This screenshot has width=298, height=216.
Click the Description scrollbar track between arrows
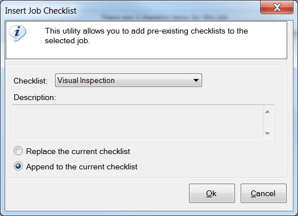click(267, 123)
